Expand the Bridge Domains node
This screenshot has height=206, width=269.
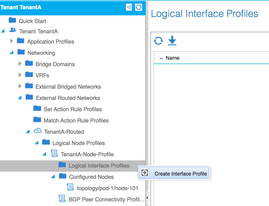(20, 64)
